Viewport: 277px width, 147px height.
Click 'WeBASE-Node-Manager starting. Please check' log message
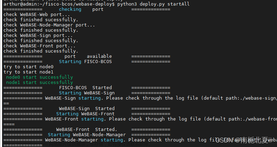104,140
